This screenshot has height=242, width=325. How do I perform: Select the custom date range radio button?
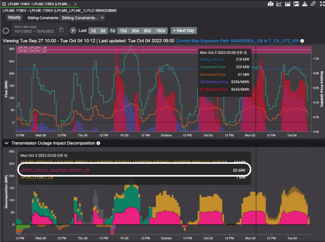coord(6,31)
